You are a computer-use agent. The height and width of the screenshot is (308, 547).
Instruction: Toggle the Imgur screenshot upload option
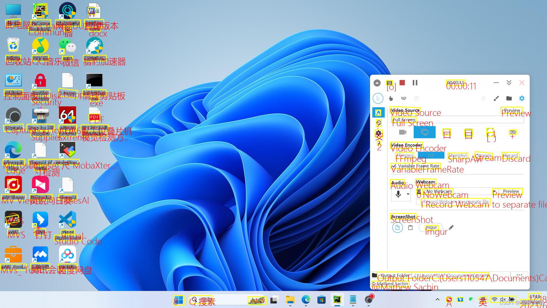431,228
